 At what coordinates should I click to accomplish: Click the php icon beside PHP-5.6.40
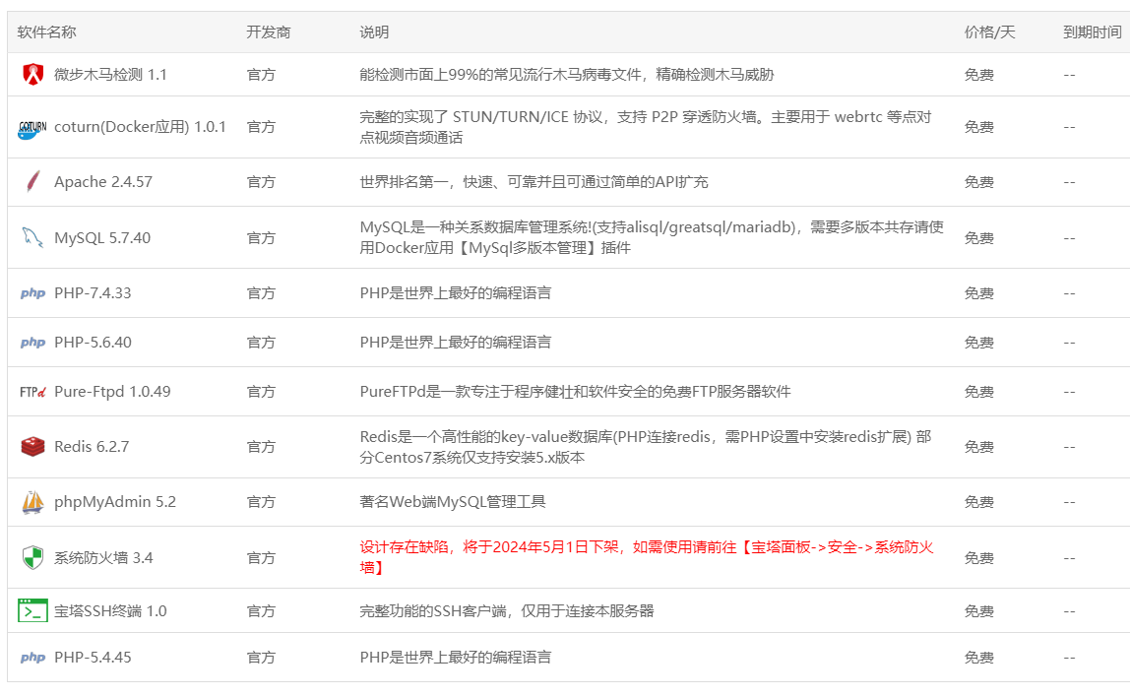[33, 343]
